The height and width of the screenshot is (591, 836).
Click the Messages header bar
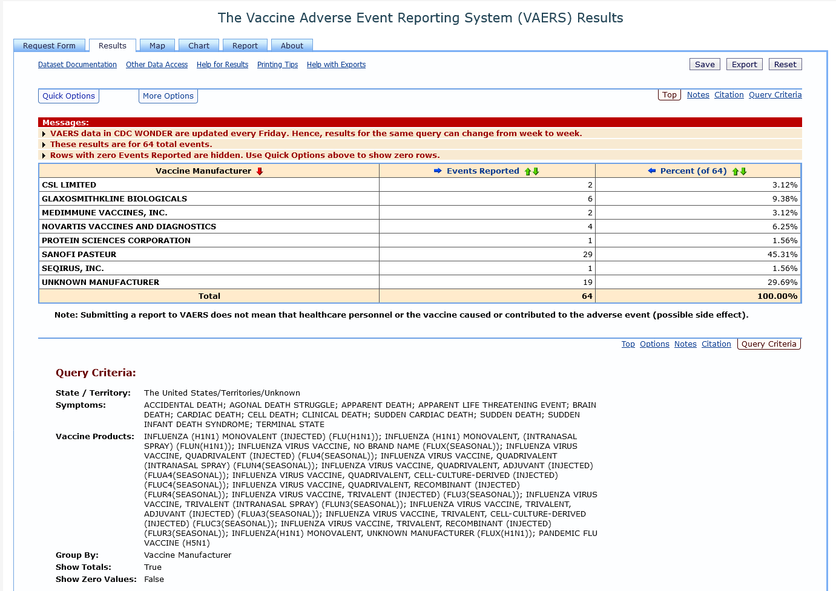pyautogui.click(x=420, y=122)
